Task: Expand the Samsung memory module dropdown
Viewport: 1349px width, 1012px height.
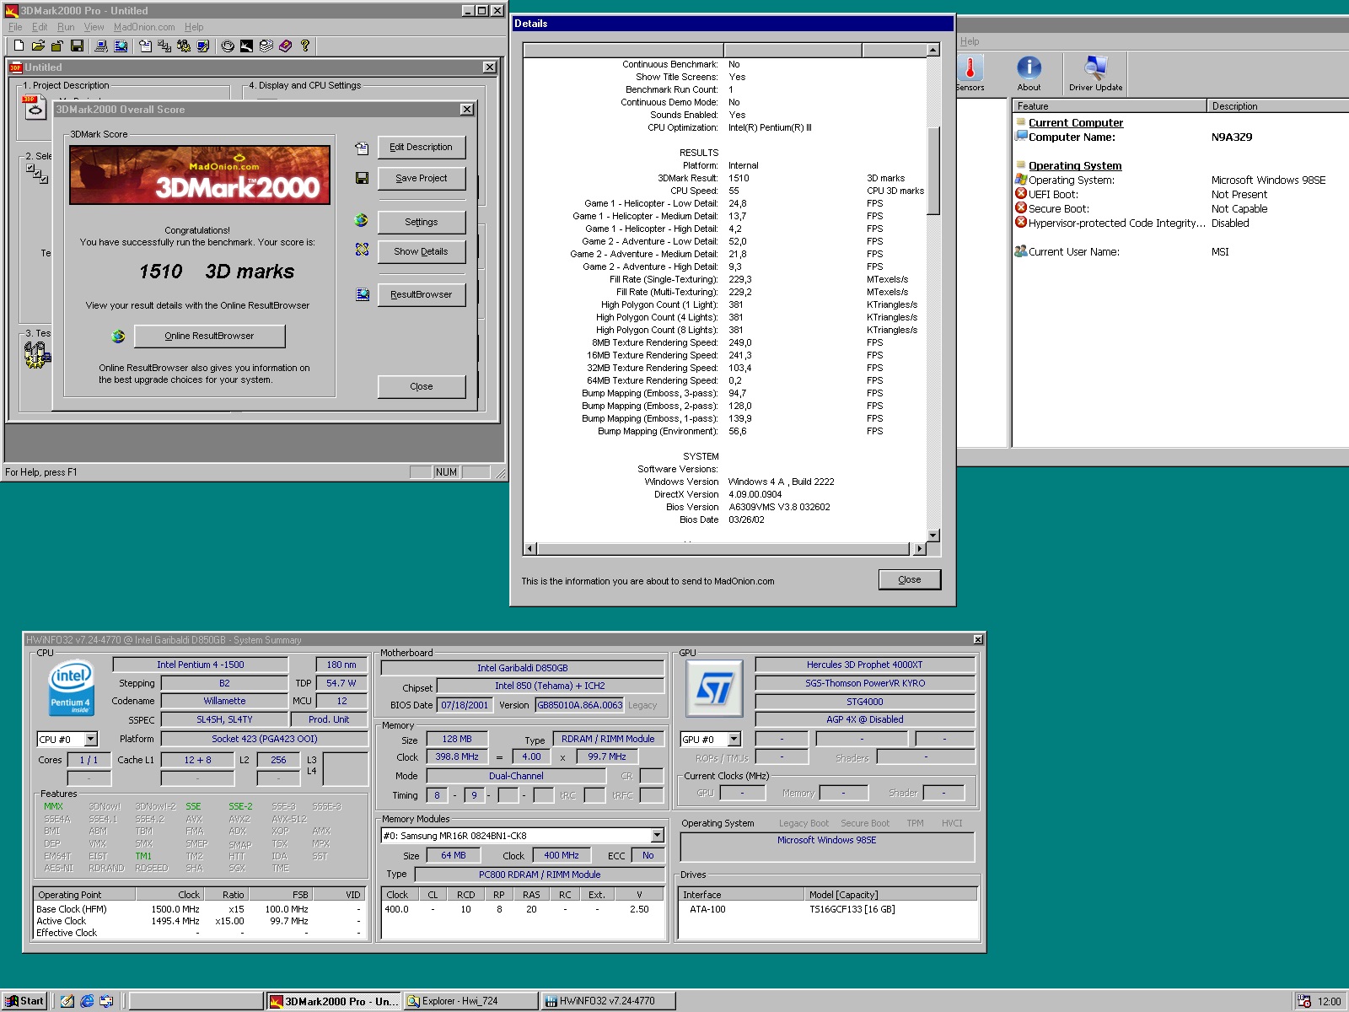Action: click(x=657, y=836)
